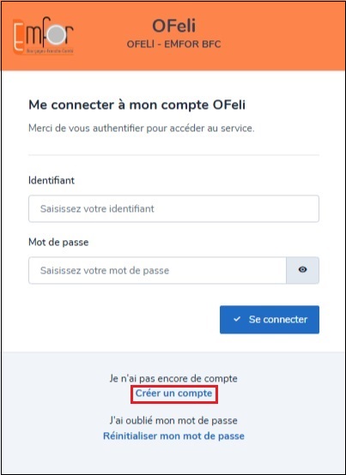Click the placeholder Saisissez votre mot de passe
Screen dimensions: 346x475
(x=105, y=271)
